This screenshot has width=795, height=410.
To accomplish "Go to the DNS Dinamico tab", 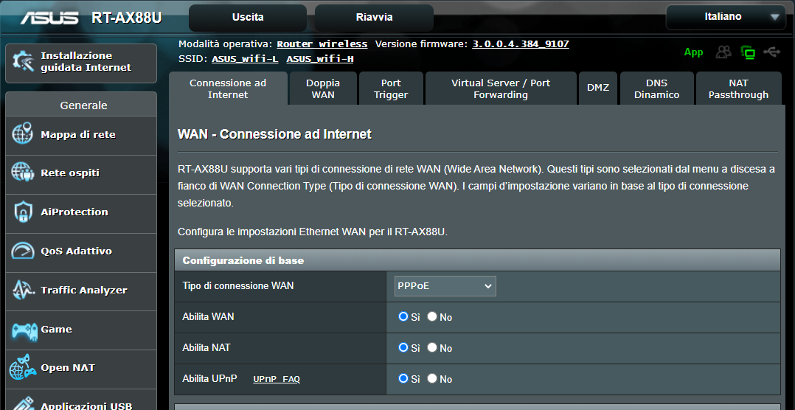I will 656,88.
